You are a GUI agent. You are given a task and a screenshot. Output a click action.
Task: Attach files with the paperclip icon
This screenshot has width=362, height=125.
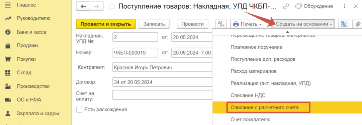357,24
